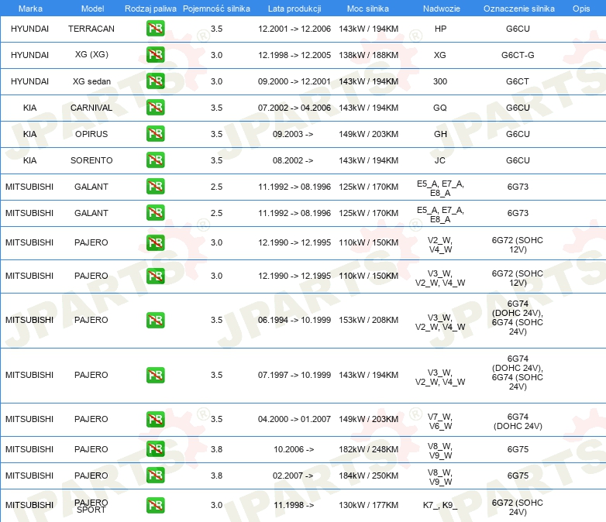Click the fuel icon in the PAJERO SPORT row
606x522 pixels.
pos(155,506)
